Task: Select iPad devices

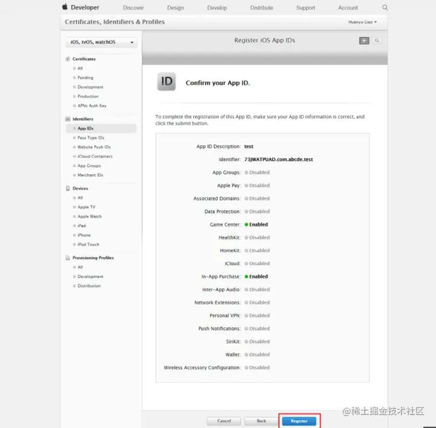Action: 82,226
